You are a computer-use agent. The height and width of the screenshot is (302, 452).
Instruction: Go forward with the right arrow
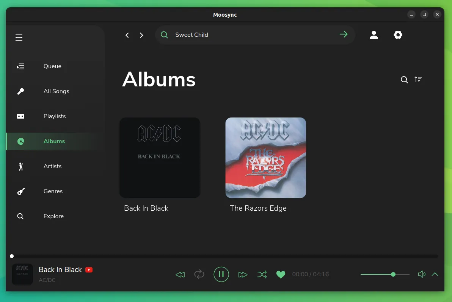tap(141, 35)
